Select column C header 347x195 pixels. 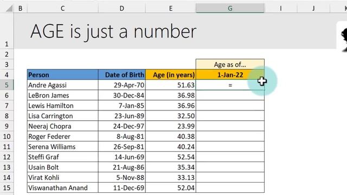click(63, 9)
